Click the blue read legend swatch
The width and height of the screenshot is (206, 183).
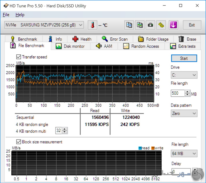click(140, 148)
